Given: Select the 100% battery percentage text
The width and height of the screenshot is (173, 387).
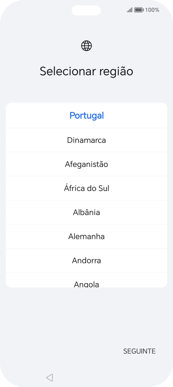Looking at the screenshot, I should [x=153, y=10].
